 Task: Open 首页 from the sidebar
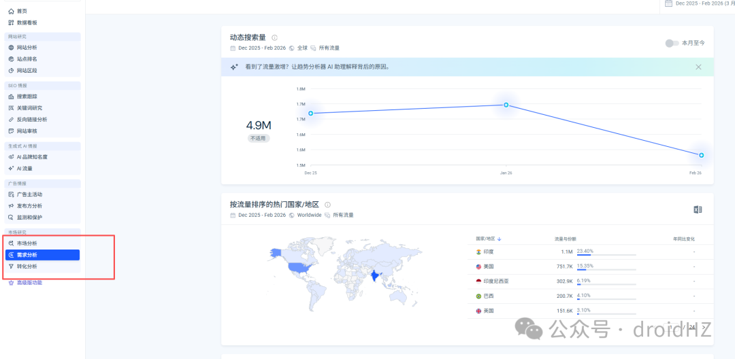tap(20, 11)
